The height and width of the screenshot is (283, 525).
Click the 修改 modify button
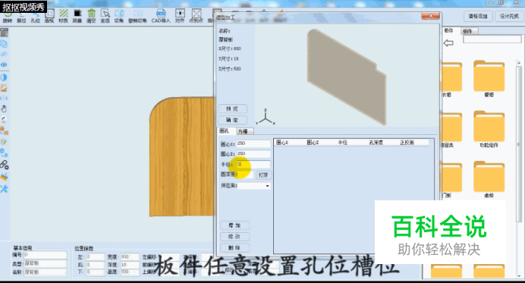[x=234, y=237]
